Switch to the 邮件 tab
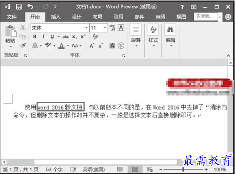The width and height of the screenshot is (235, 174). 139,17
